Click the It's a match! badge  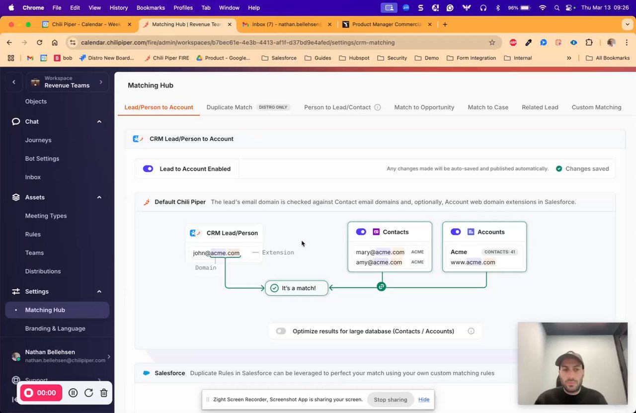pyautogui.click(x=297, y=288)
